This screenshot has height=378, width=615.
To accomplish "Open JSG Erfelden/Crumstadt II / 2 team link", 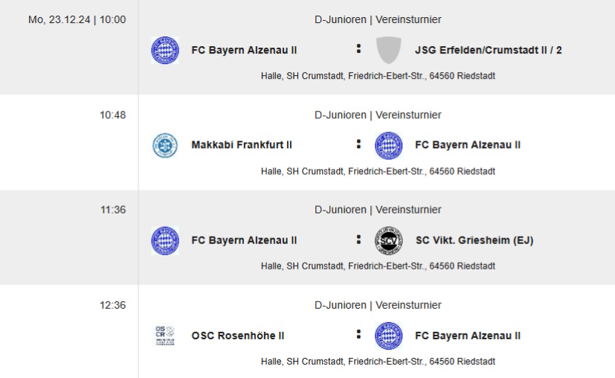I will point(489,51).
